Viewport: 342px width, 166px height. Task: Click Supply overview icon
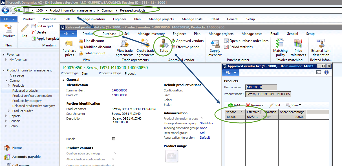coord(215,48)
